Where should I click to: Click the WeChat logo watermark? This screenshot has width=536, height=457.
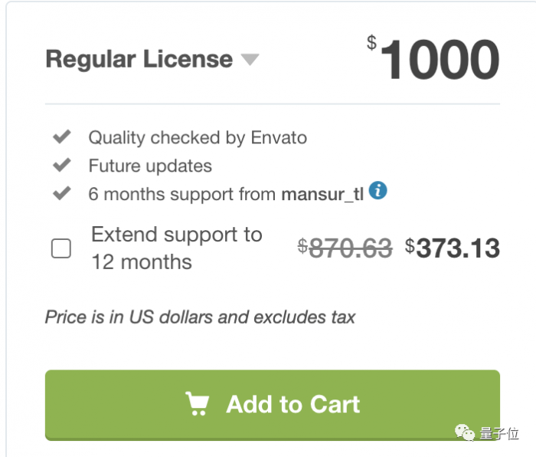(x=466, y=434)
